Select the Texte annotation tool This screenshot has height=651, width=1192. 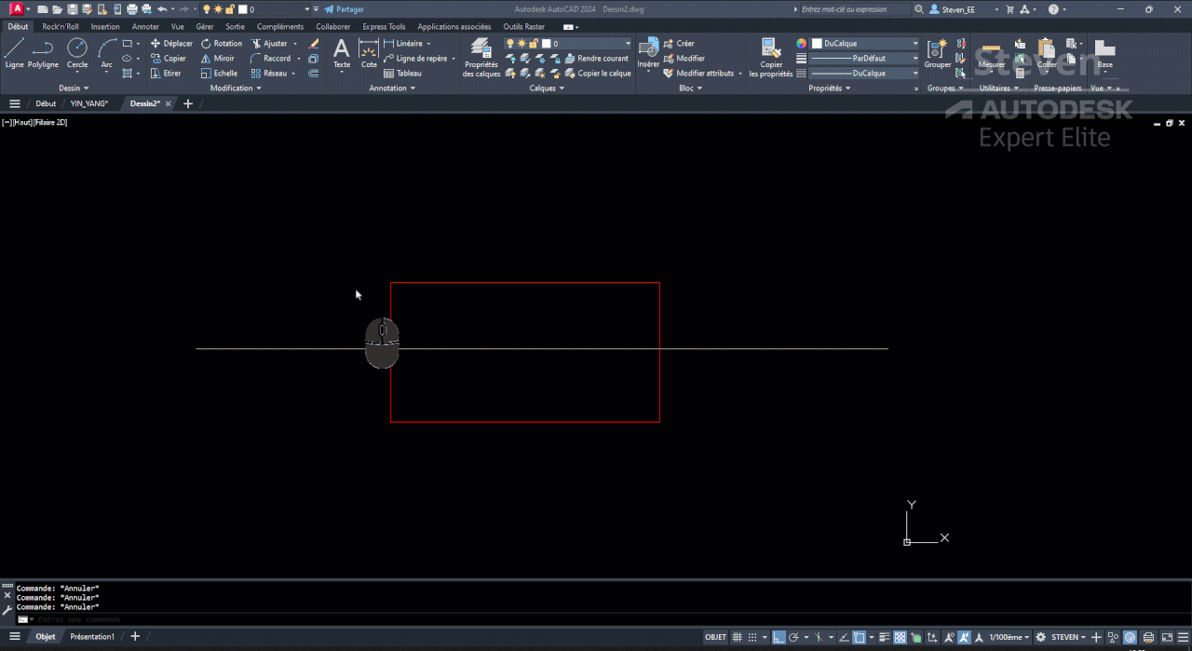point(342,53)
